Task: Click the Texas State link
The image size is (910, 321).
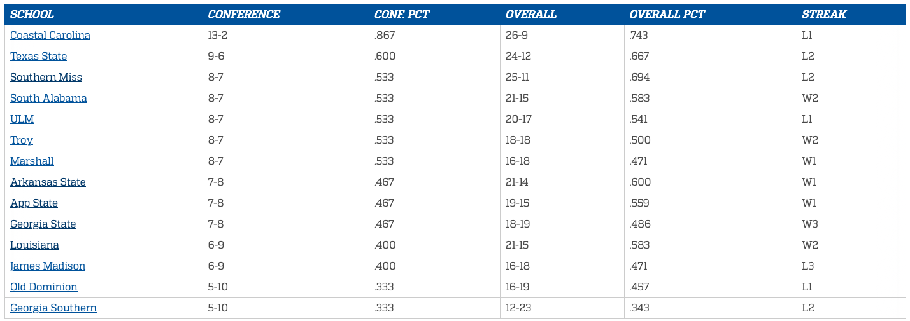Action: pos(38,57)
